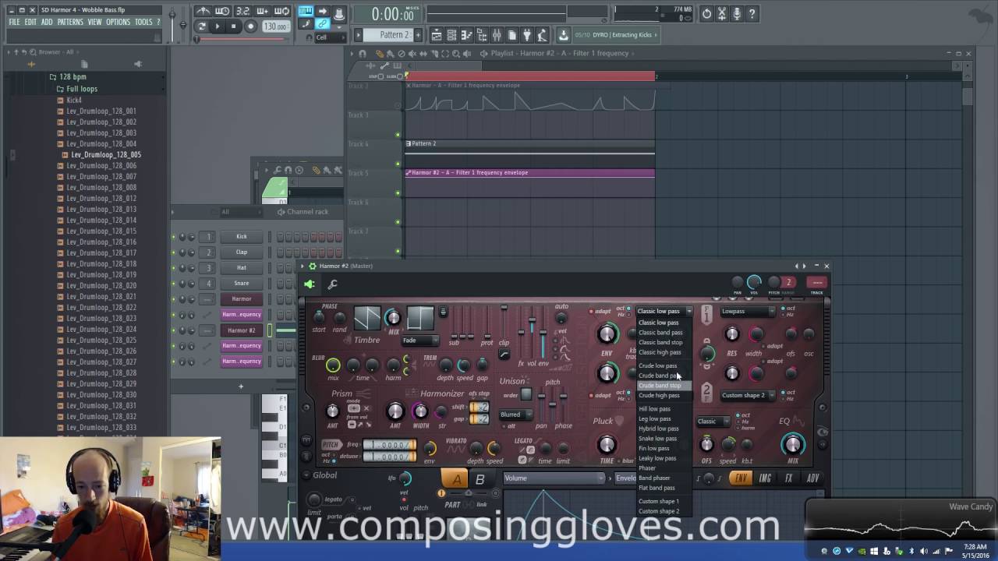The width and height of the screenshot is (998, 561).
Task: Open Harmor plugin wrench settings icon
Action: click(332, 284)
